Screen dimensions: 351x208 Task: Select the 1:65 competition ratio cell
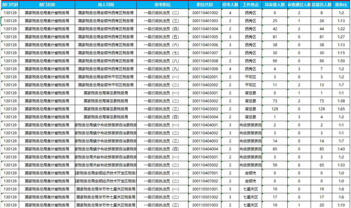(341, 109)
